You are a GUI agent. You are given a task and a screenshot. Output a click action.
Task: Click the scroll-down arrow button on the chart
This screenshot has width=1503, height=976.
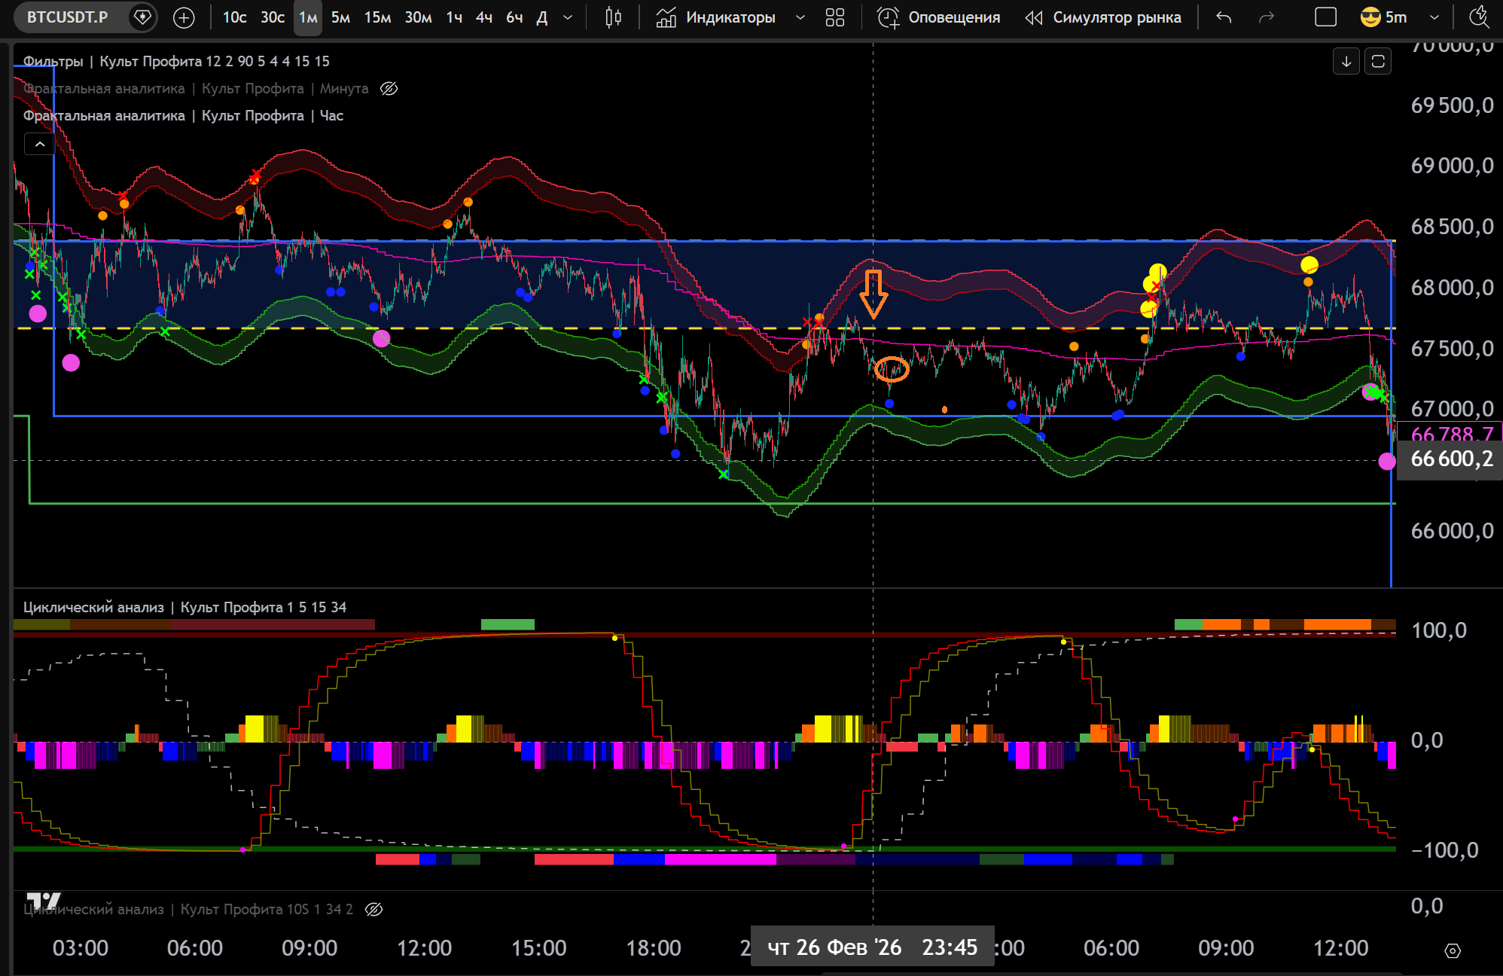point(1346,61)
